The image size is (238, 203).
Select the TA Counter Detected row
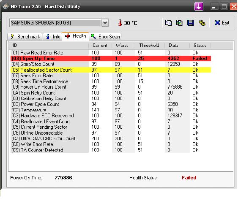[111, 150]
